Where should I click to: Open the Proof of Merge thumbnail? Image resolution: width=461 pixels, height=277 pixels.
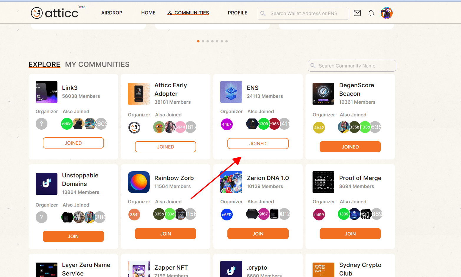(323, 182)
